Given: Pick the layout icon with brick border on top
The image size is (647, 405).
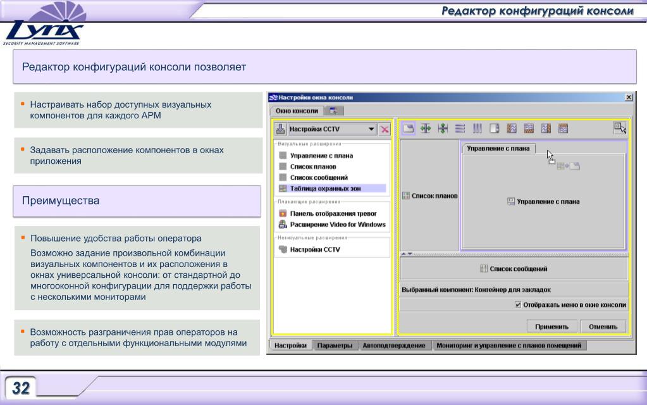Looking at the screenshot, I should pyautogui.click(x=564, y=128).
